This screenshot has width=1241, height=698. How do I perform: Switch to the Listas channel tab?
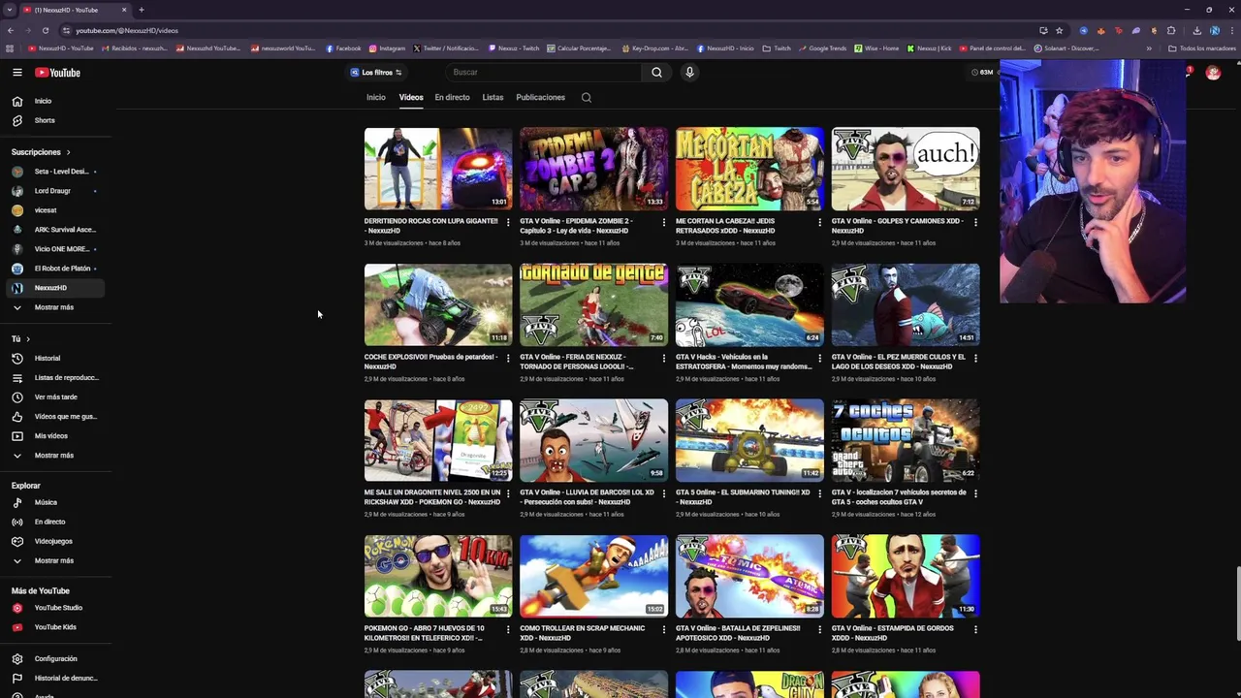coord(493,97)
